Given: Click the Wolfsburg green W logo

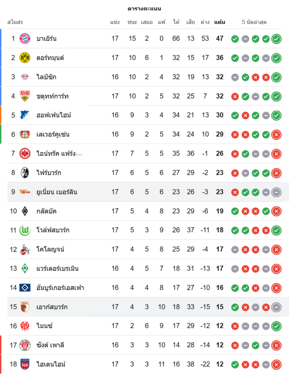Looking at the screenshot, I should [x=25, y=230].
